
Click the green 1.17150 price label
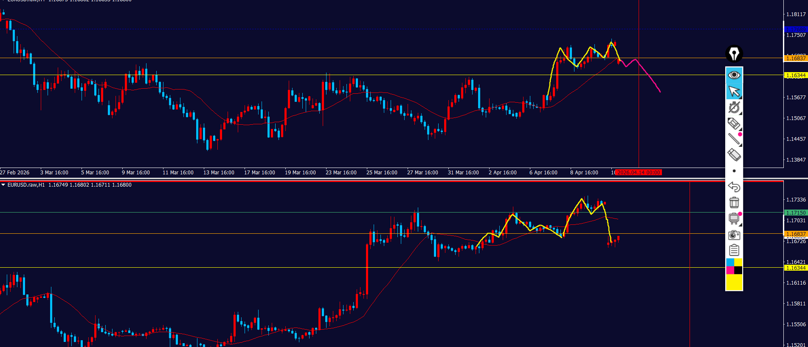point(795,213)
